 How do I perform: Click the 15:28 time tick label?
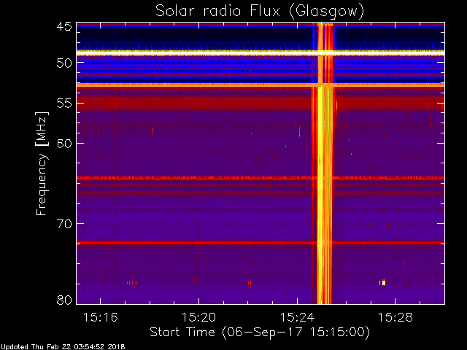(x=395, y=318)
